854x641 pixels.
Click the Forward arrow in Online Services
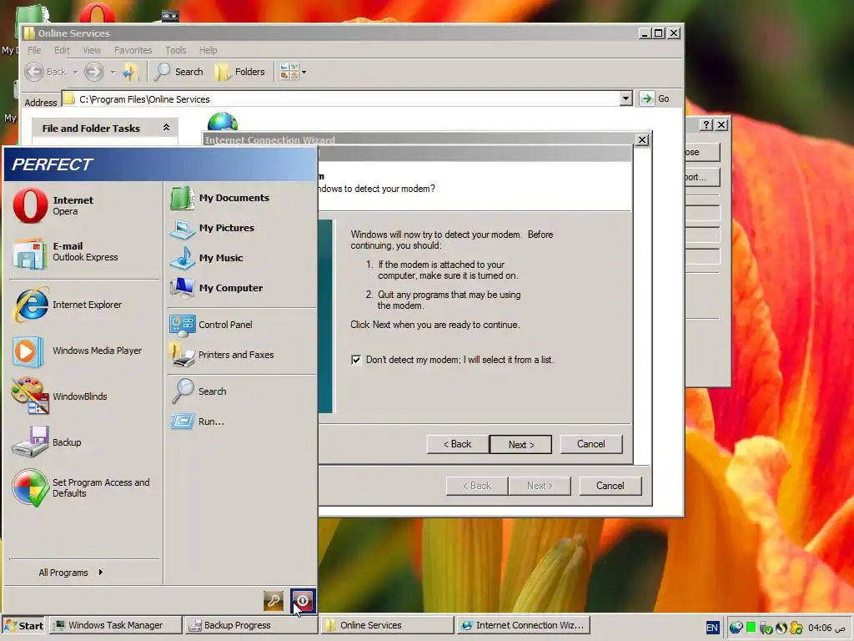click(94, 72)
